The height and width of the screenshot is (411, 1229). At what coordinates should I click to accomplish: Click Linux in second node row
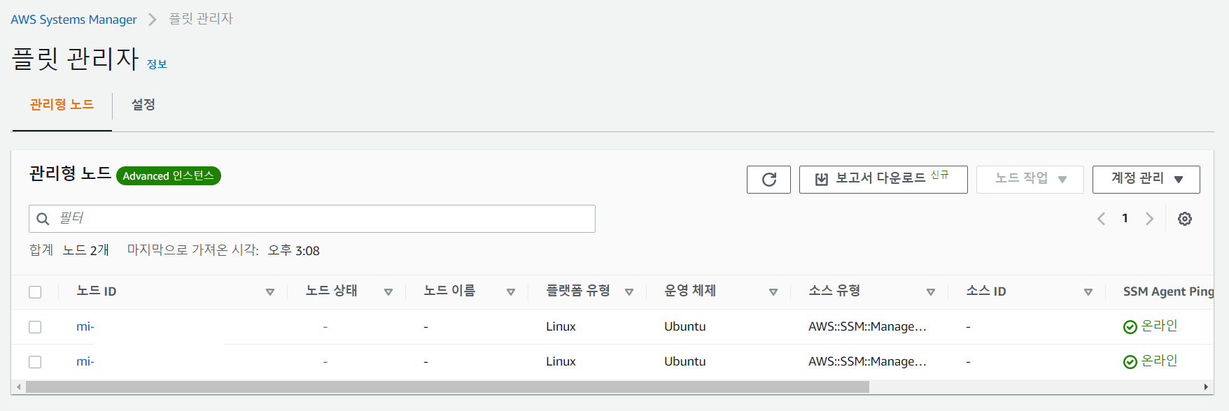[x=561, y=361]
